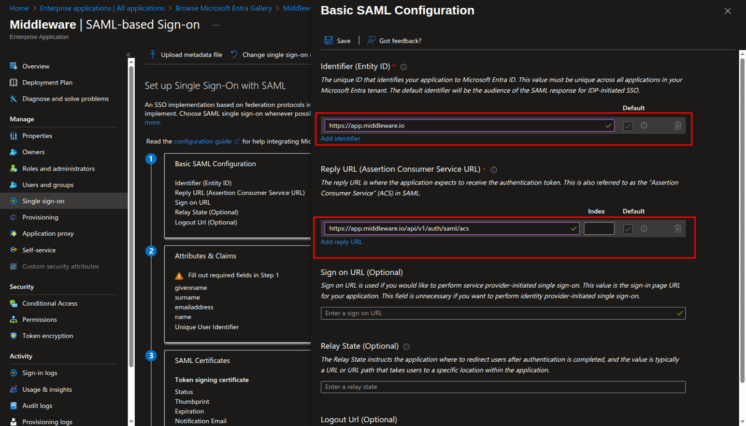The height and width of the screenshot is (426, 746).
Task: Add a new reply URL
Action: 341,242
